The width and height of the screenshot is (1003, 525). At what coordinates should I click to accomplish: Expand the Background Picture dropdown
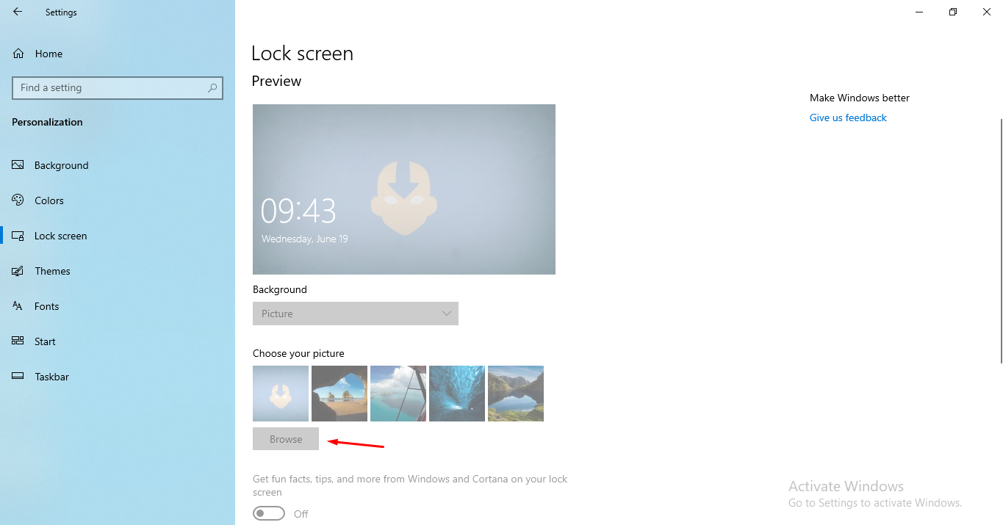click(356, 314)
